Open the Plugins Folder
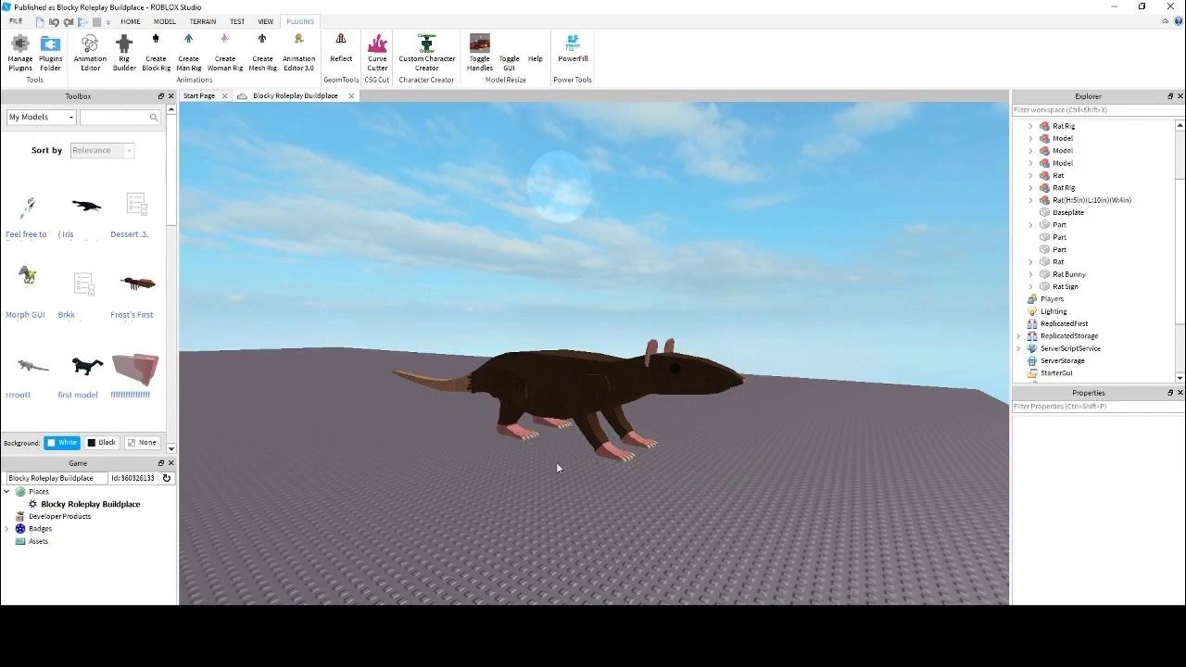The width and height of the screenshot is (1186, 667). point(51,53)
